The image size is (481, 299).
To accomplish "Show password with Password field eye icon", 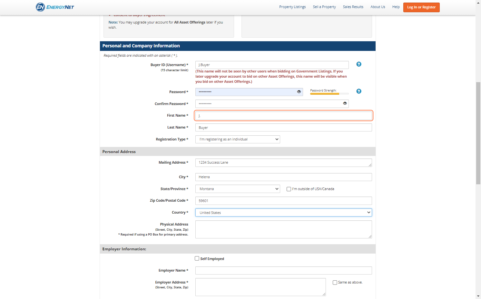I will click(299, 92).
